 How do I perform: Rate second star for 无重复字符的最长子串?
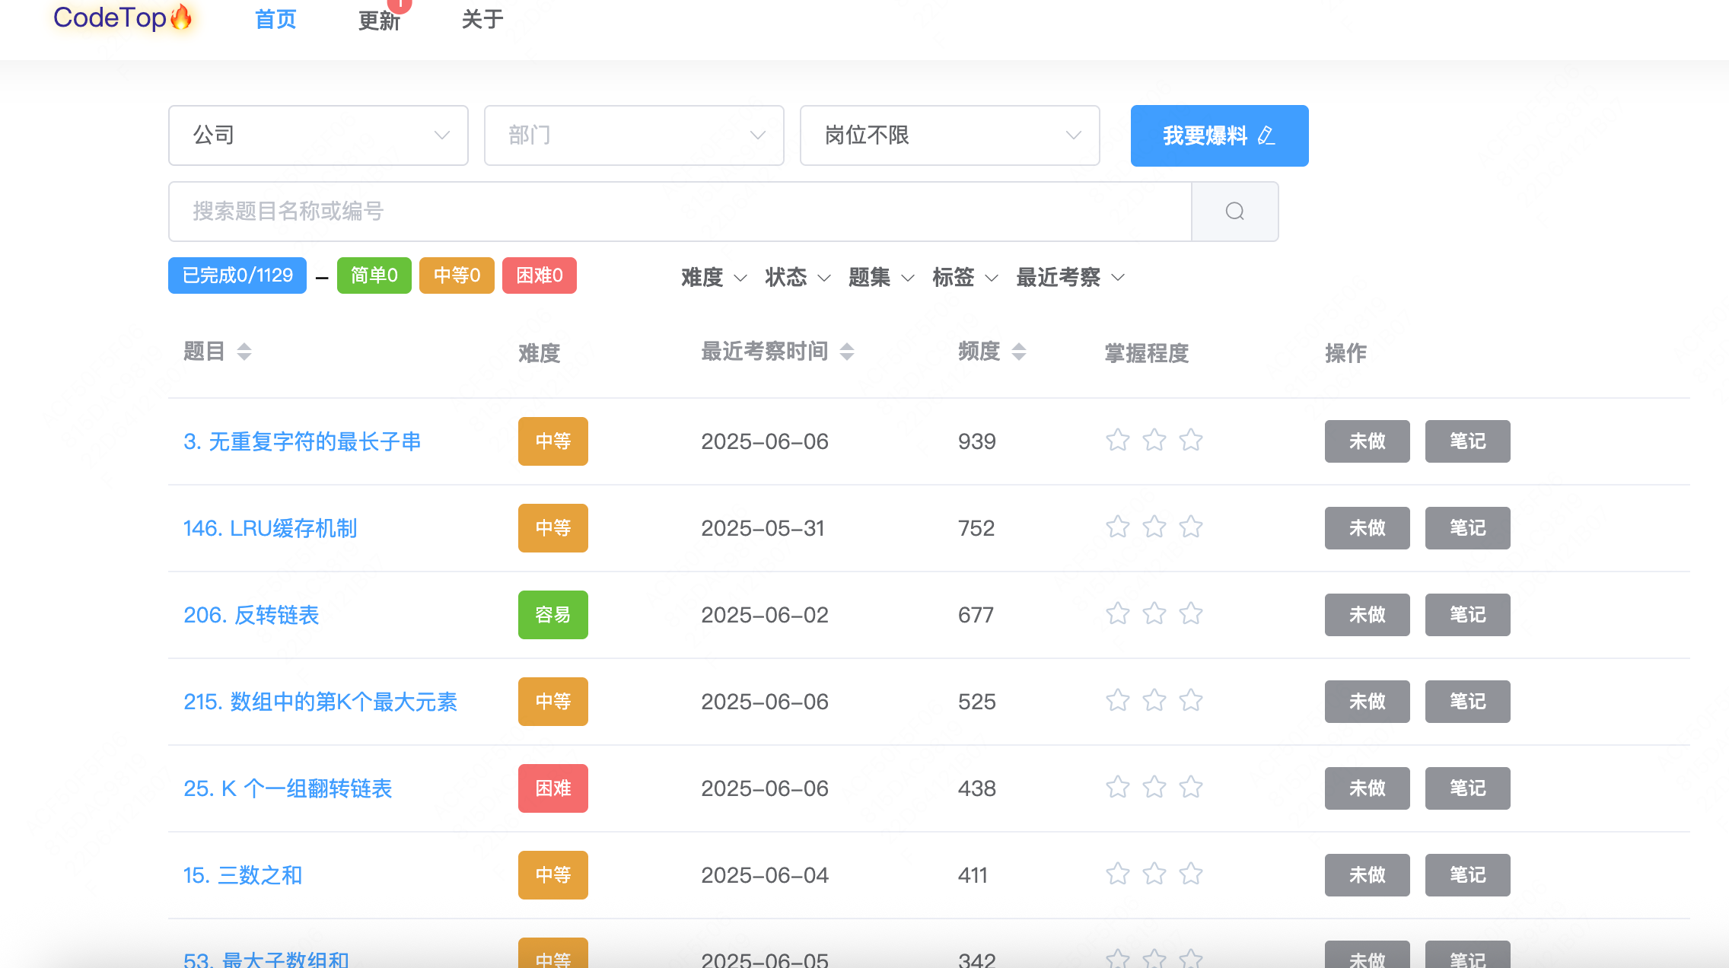click(1154, 440)
